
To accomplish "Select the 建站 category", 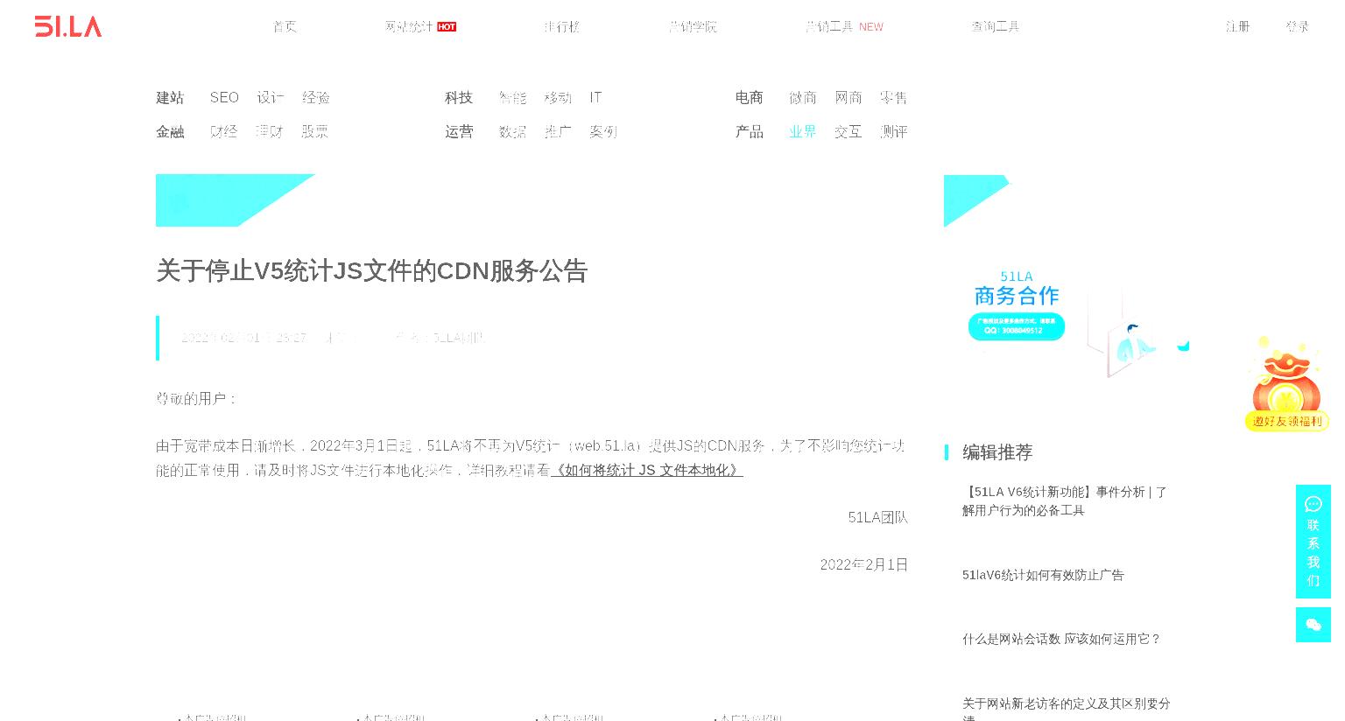I will [170, 97].
